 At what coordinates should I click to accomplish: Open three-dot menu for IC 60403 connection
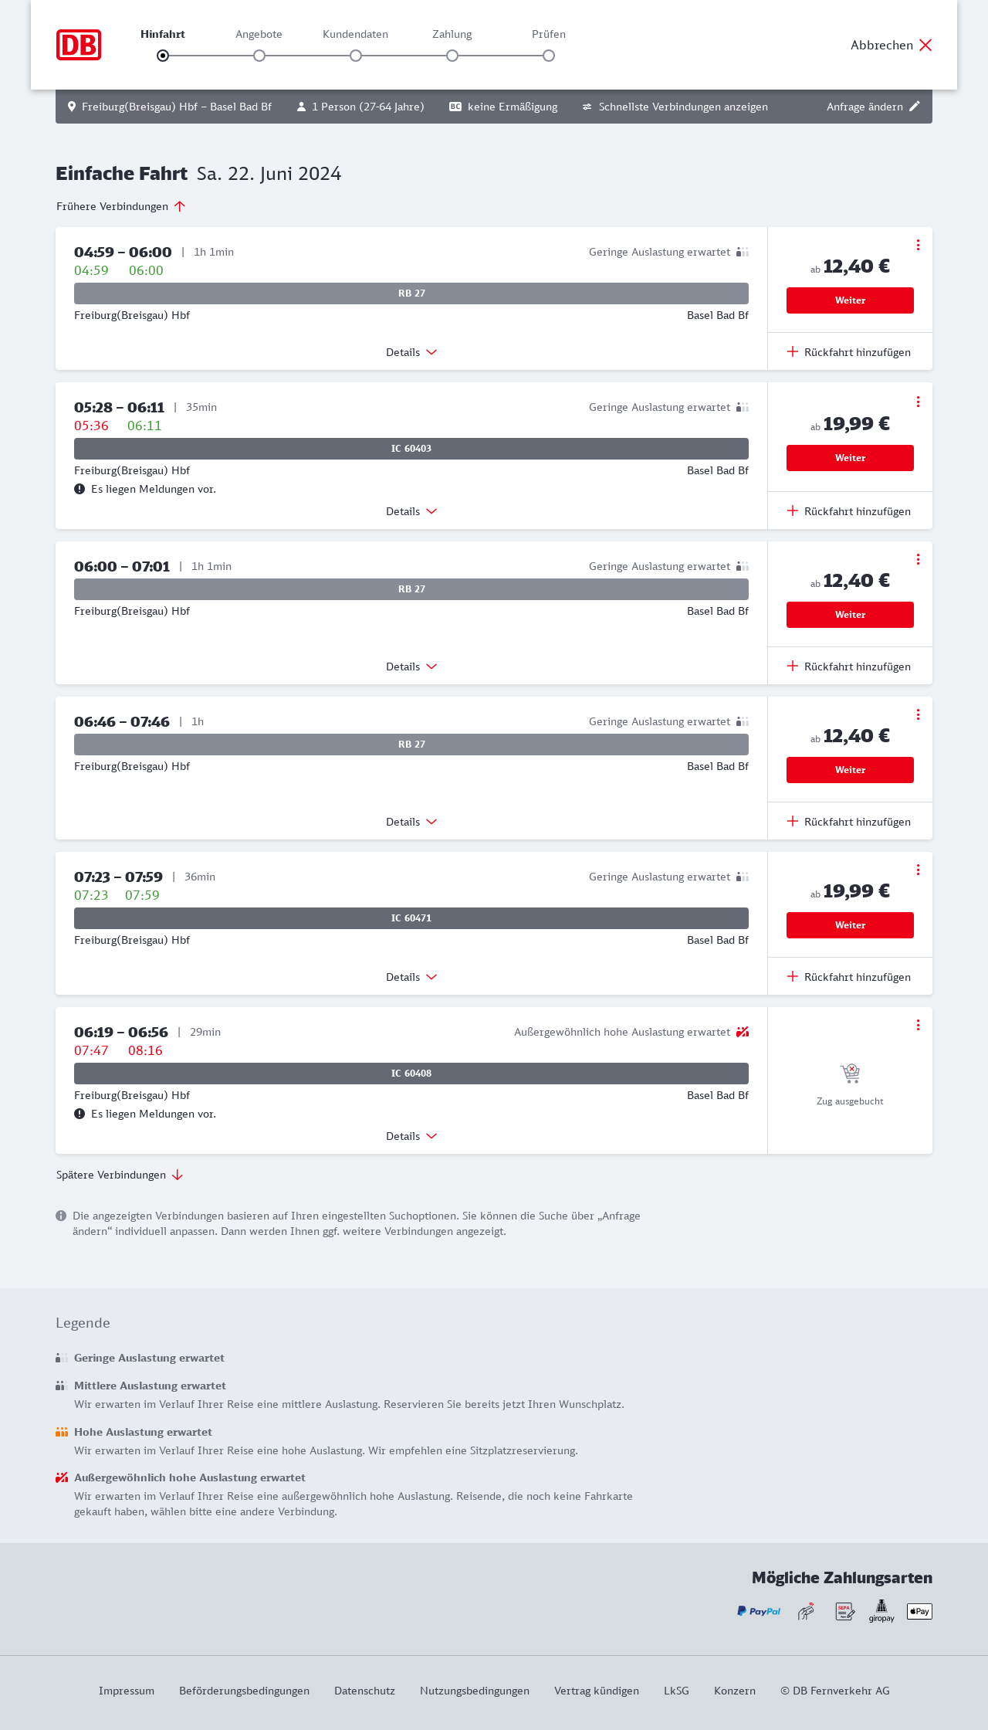pos(918,402)
